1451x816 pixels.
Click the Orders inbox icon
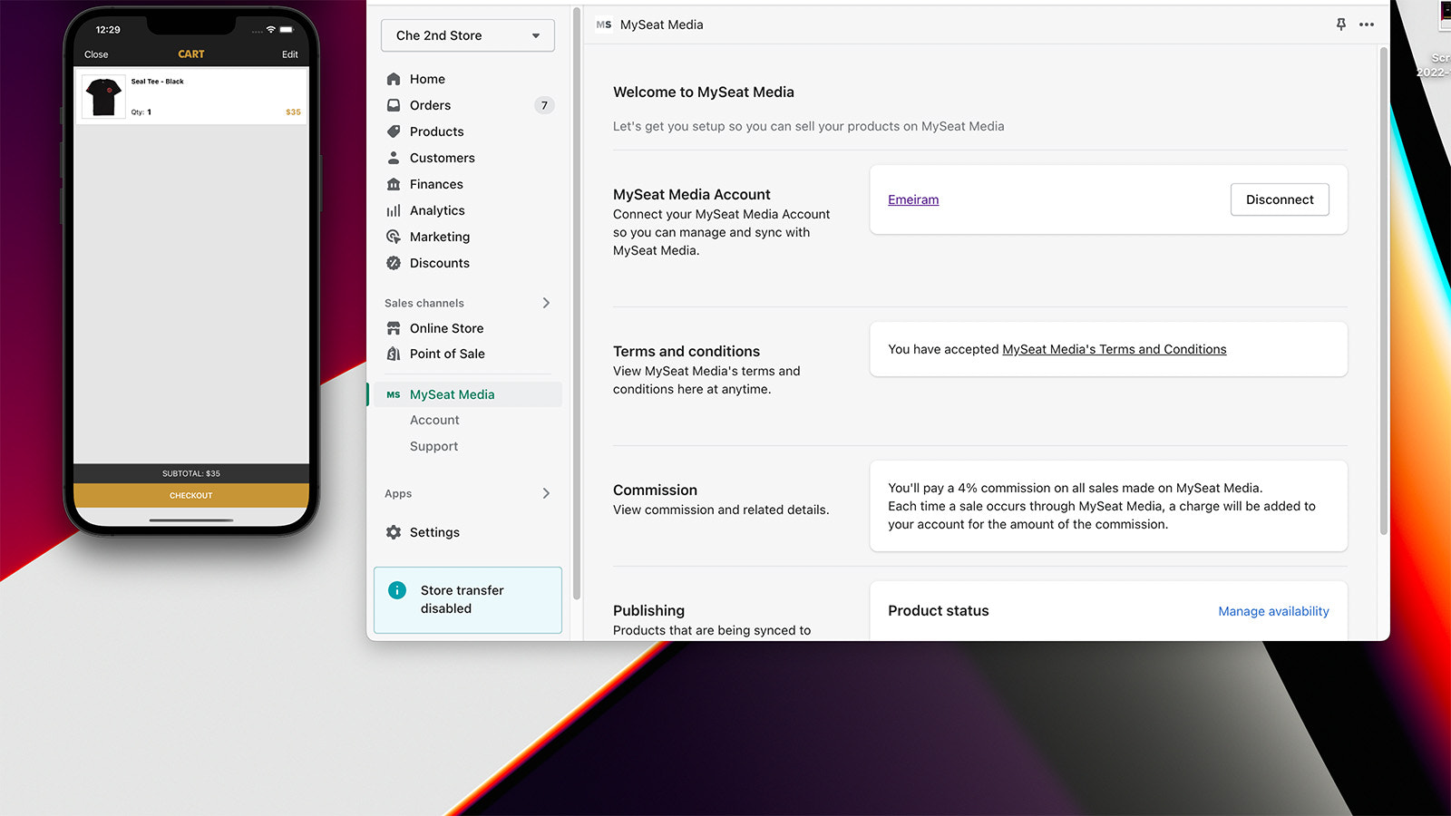(x=394, y=105)
